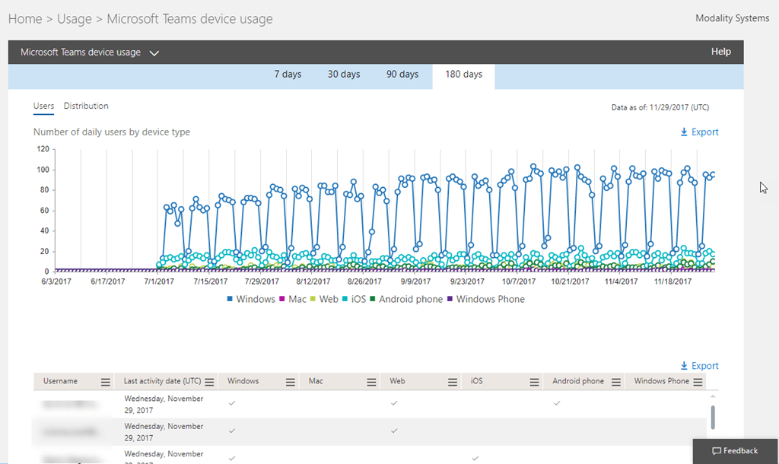Open the iOS column menu icon
Image resolution: width=779 pixels, height=464 pixels.
534,382
